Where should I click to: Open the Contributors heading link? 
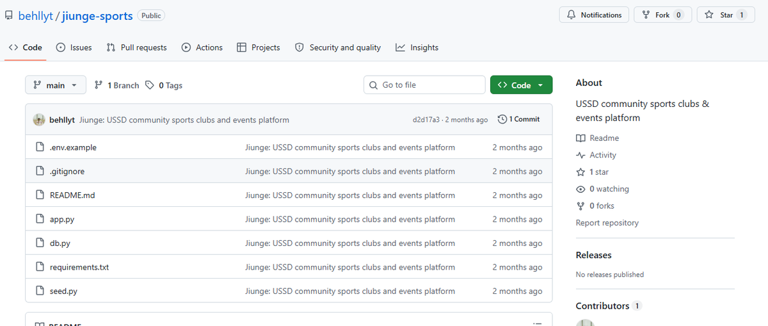(x=603, y=306)
